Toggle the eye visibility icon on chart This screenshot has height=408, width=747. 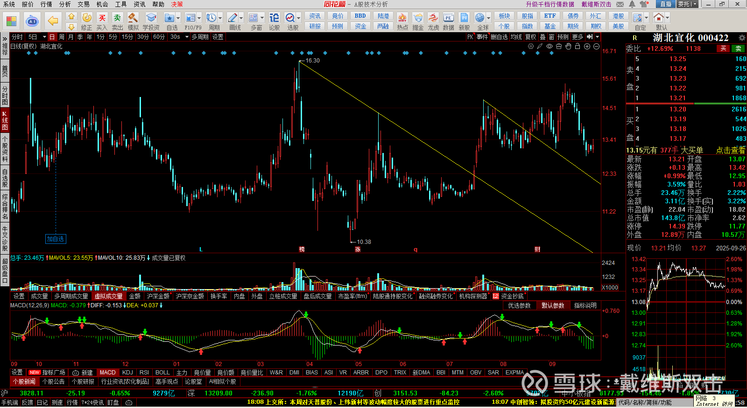[550, 47]
